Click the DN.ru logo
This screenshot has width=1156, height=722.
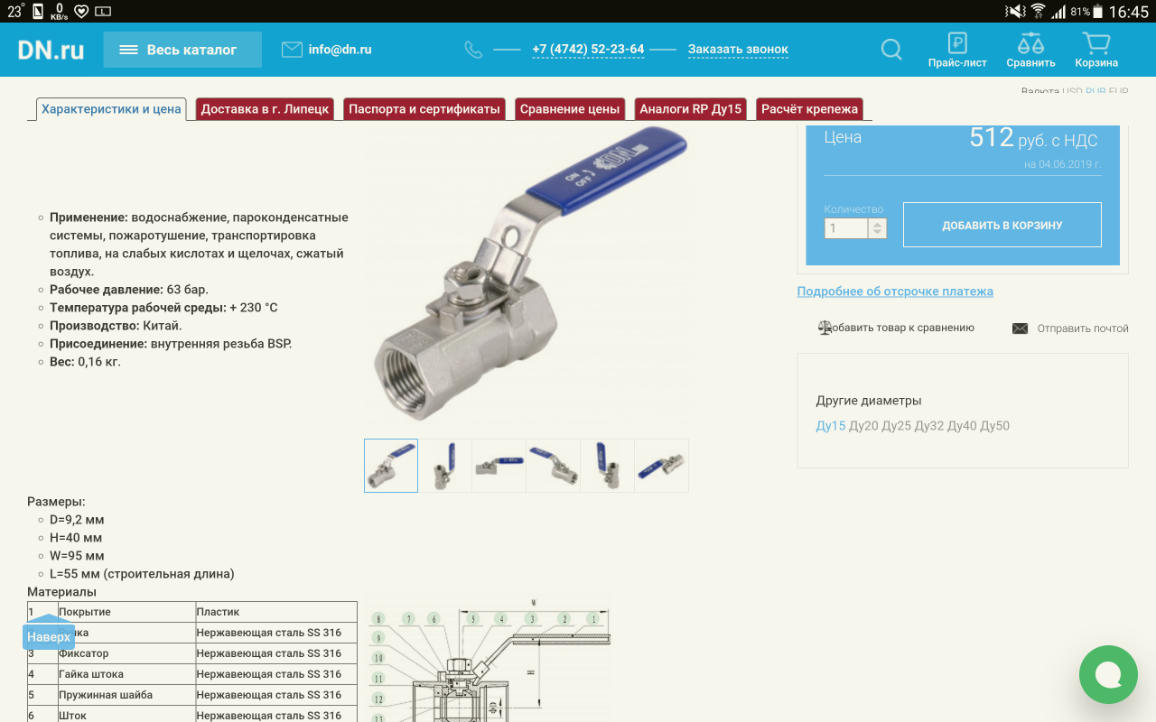click(51, 50)
